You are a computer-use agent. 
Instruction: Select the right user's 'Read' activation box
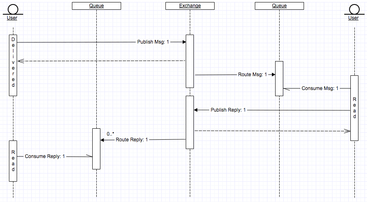(x=354, y=108)
